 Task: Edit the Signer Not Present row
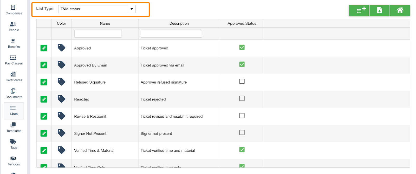pyautogui.click(x=44, y=133)
